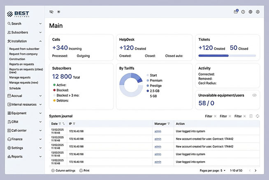Click the Column settings button
This screenshot has width=269, height=180.
[63, 170]
